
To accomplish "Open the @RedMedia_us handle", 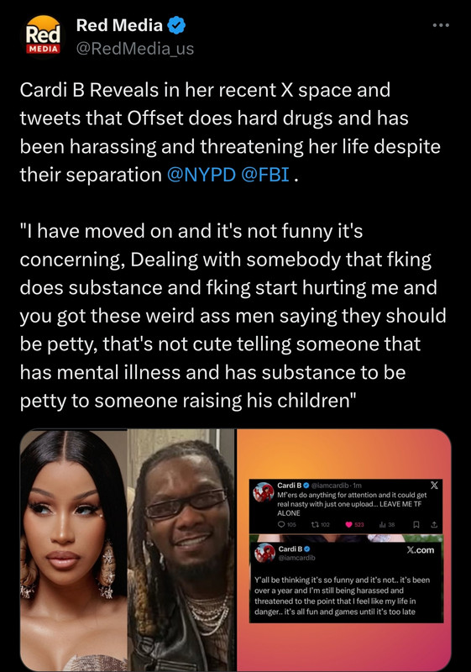I will tap(135, 49).
